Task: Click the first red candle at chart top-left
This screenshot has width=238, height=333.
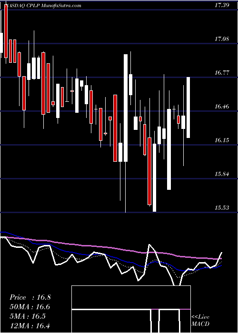Action: 6,30
